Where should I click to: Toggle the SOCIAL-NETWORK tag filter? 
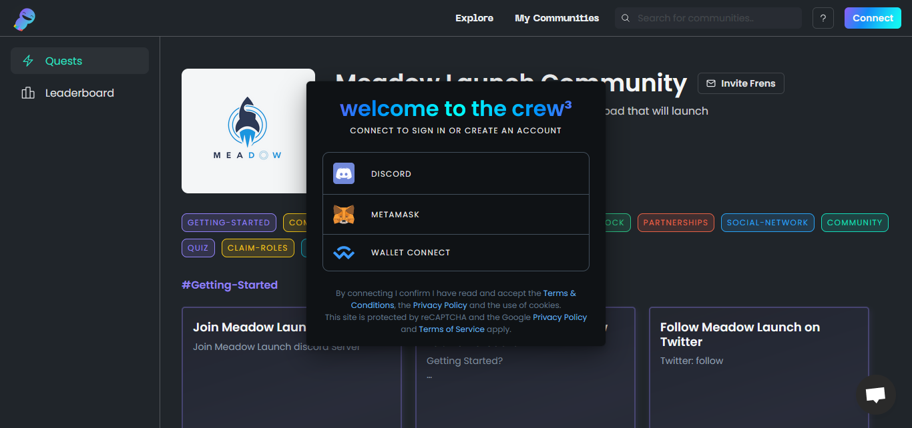767,223
